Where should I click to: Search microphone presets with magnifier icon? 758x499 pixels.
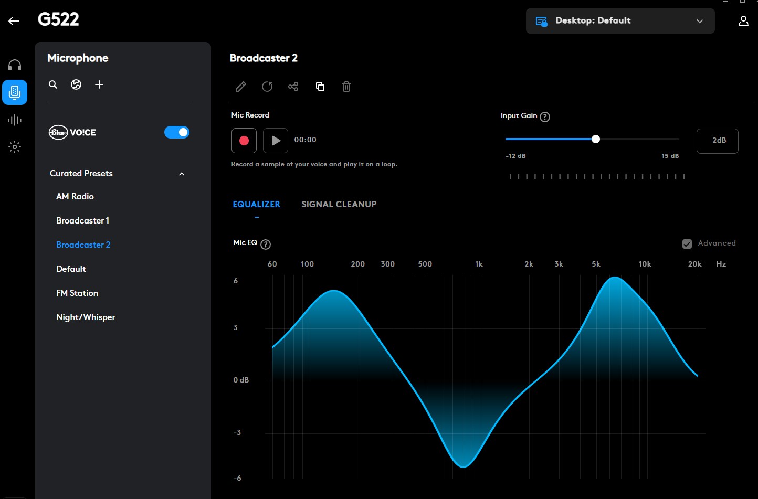pos(53,84)
